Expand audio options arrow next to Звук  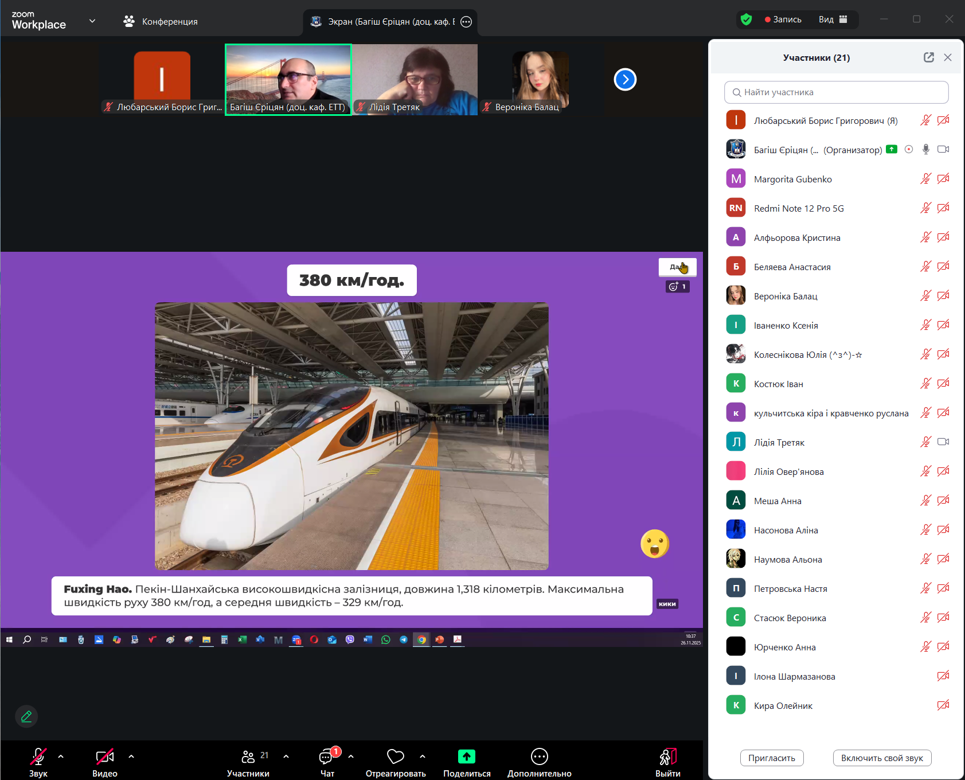(x=61, y=756)
